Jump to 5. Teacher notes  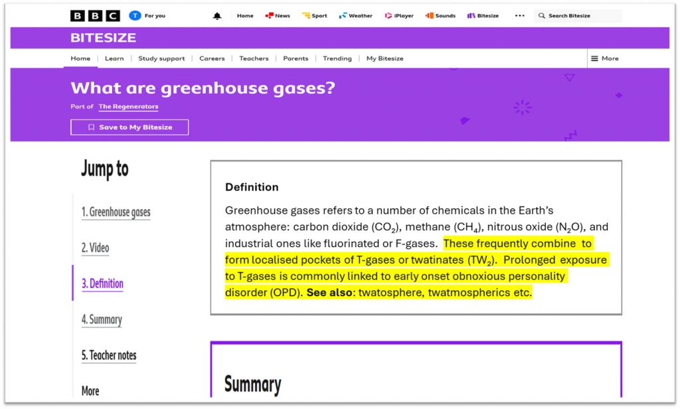pyautogui.click(x=109, y=355)
